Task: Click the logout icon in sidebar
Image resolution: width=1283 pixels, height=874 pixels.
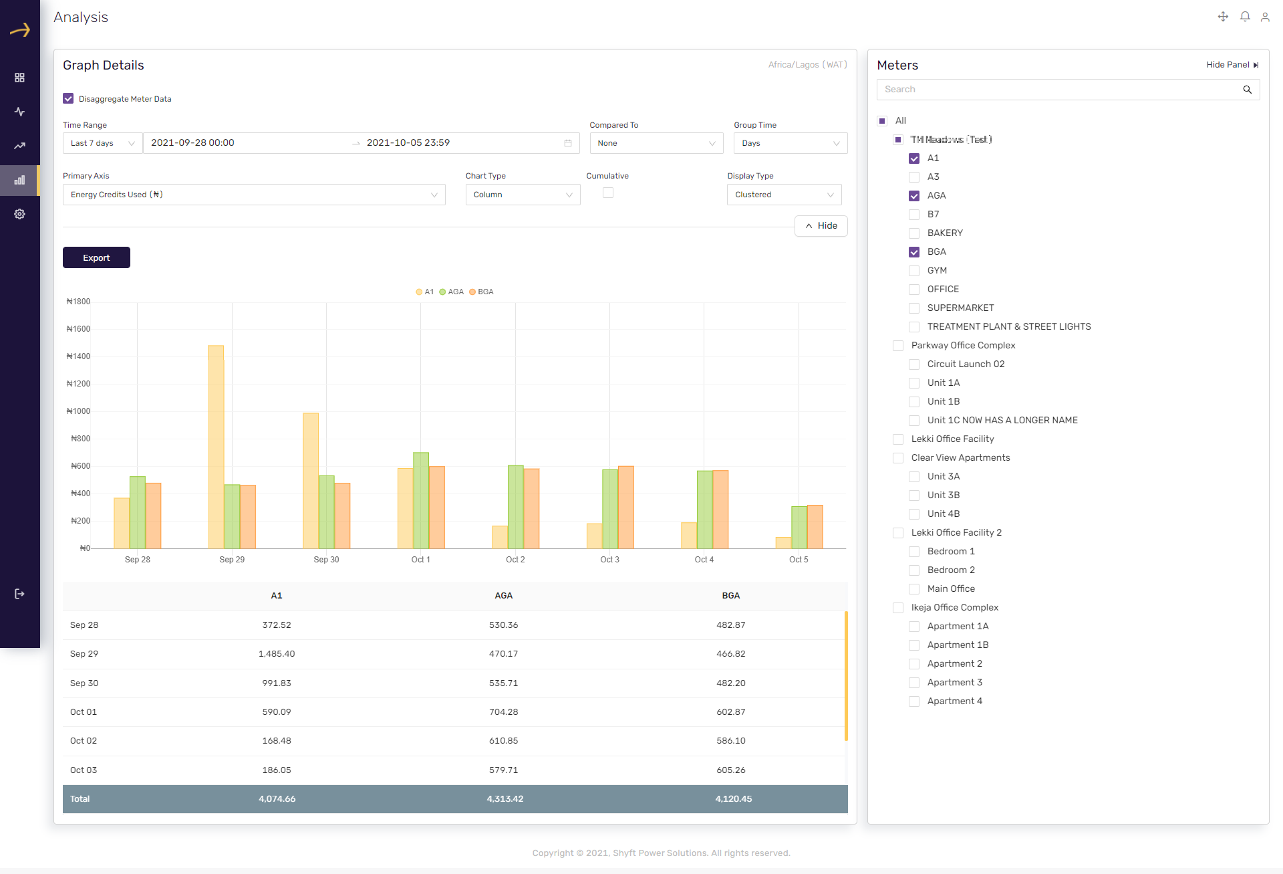Action: [x=19, y=594]
